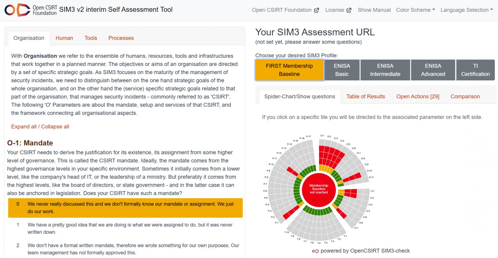The image size is (498, 258).
Task: Click Collapse all parameters link
Action: 55,127
